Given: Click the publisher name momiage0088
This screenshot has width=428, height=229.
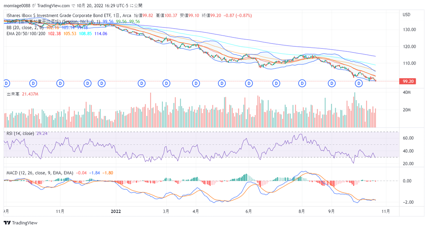Looking at the screenshot, I should click(18, 6).
